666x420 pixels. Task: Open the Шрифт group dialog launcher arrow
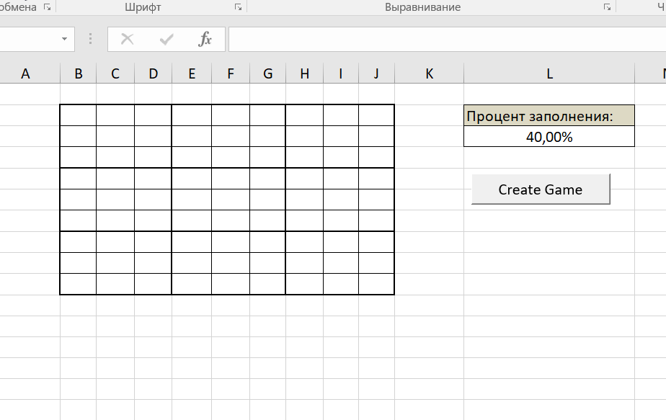tap(236, 7)
